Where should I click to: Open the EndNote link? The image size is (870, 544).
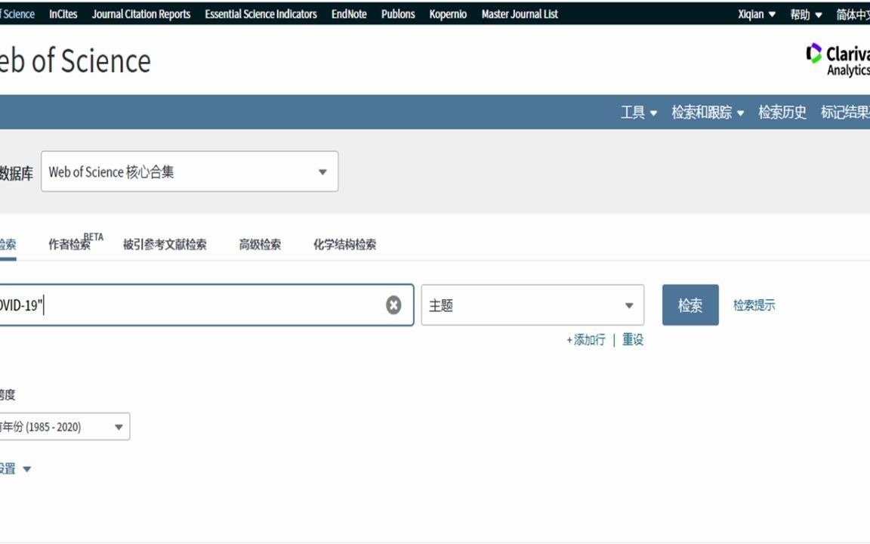(x=349, y=14)
